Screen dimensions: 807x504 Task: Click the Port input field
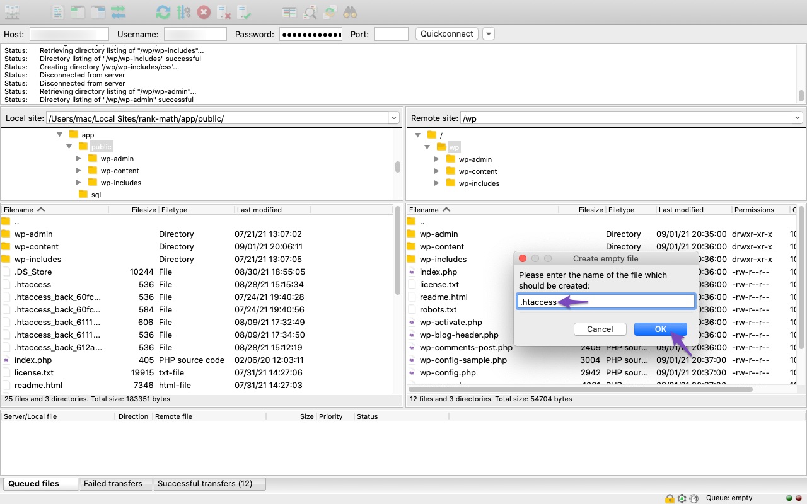(x=392, y=34)
